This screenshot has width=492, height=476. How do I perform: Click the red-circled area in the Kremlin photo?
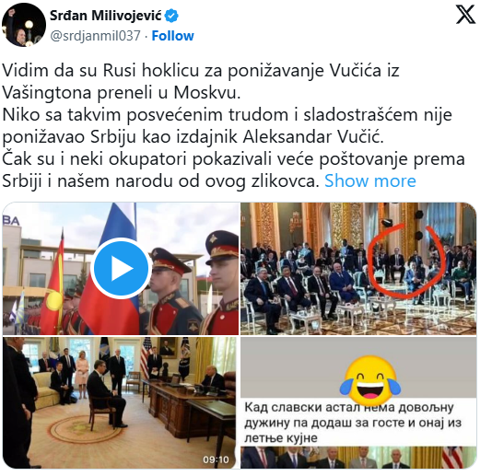[x=406, y=261]
